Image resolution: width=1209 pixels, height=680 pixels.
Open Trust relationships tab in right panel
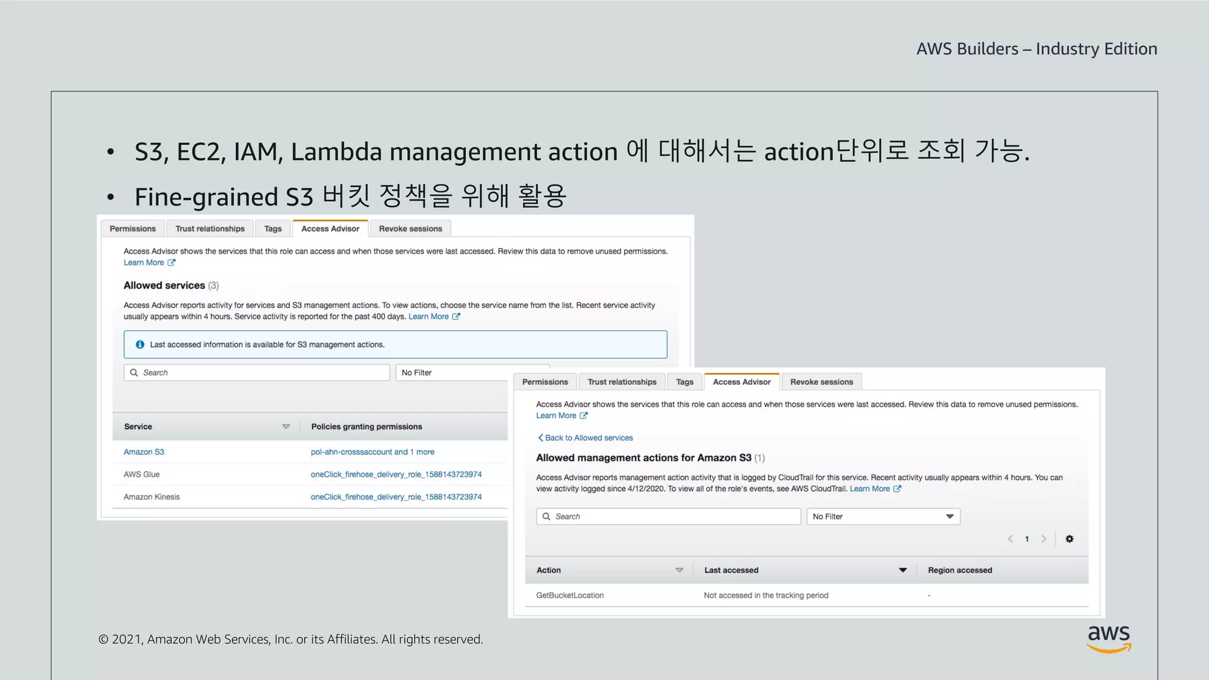click(622, 382)
